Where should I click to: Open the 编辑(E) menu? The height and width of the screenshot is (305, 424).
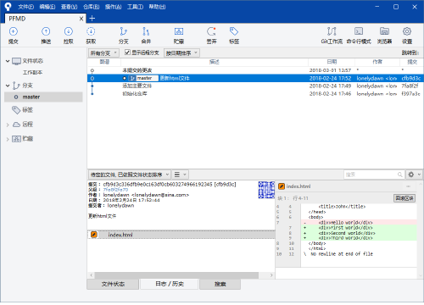click(47, 7)
